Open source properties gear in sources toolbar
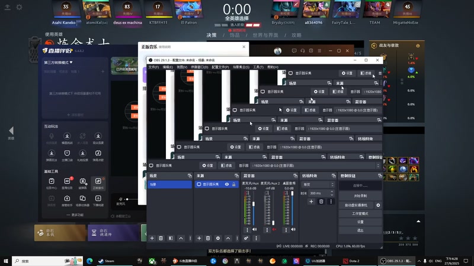Viewport: 474px width, 266px height. [218, 238]
